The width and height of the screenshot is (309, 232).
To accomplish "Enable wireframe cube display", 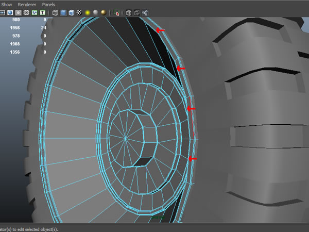I will pos(56,13).
